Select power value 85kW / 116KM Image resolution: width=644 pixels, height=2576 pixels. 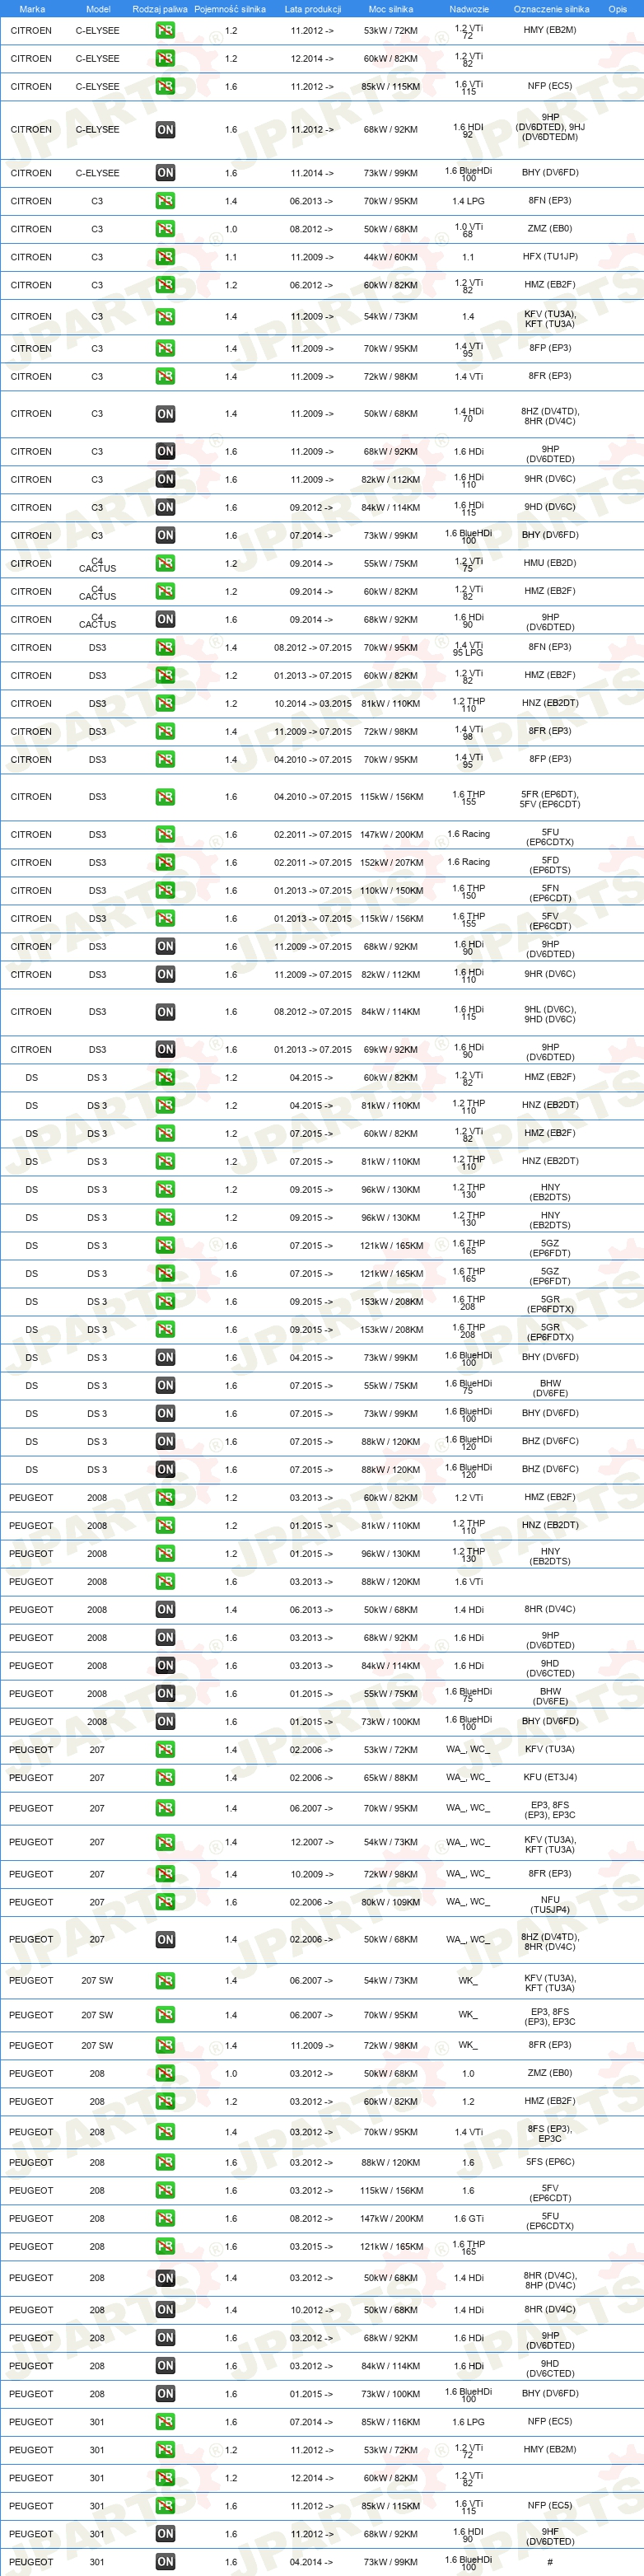pyautogui.click(x=391, y=2422)
